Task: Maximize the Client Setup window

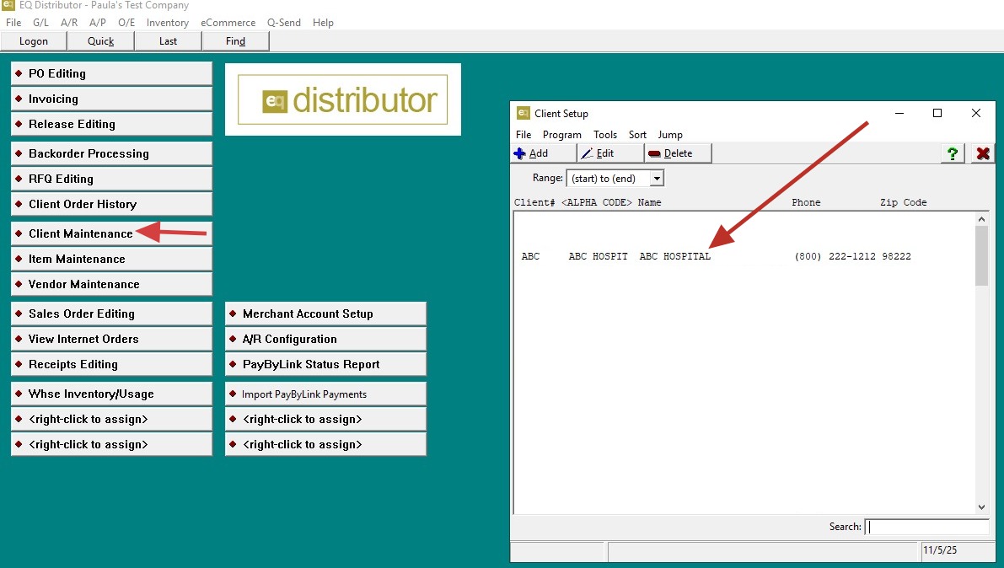Action: [x=937, y=113]
